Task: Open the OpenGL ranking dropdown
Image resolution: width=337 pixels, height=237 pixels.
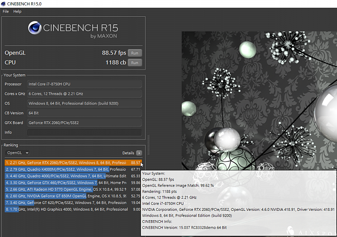Action: tap(18, 153)
